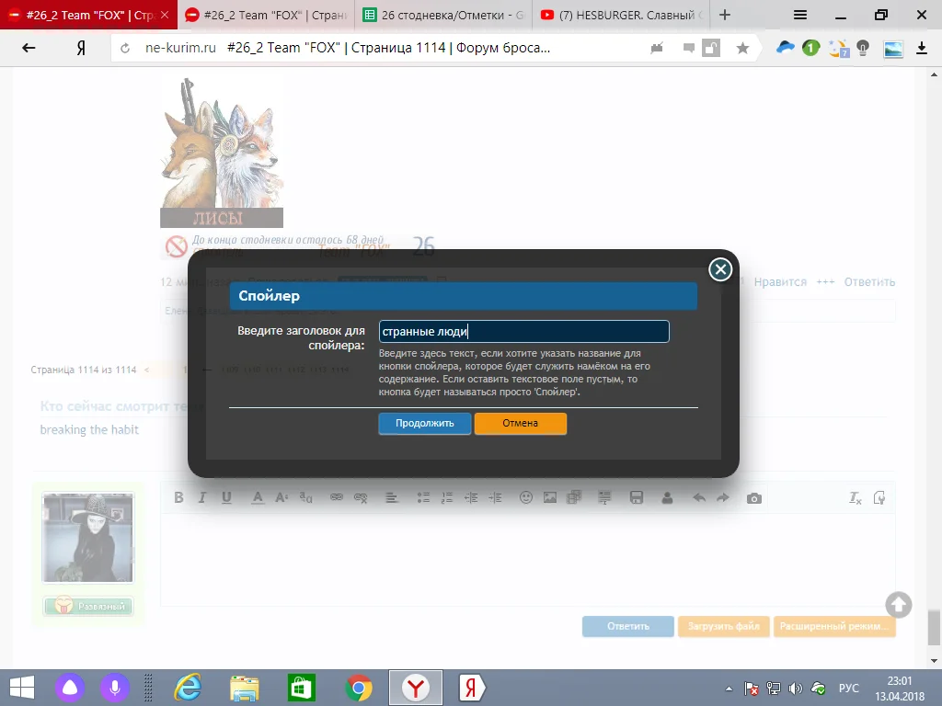Open the text alignment dropdown
The height and width of the screenshot is (706, 942).
point(392,497)
